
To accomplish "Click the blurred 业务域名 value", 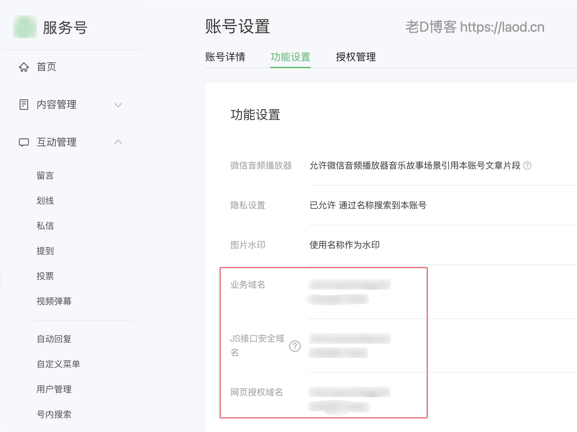I will (x=349, y=292).
